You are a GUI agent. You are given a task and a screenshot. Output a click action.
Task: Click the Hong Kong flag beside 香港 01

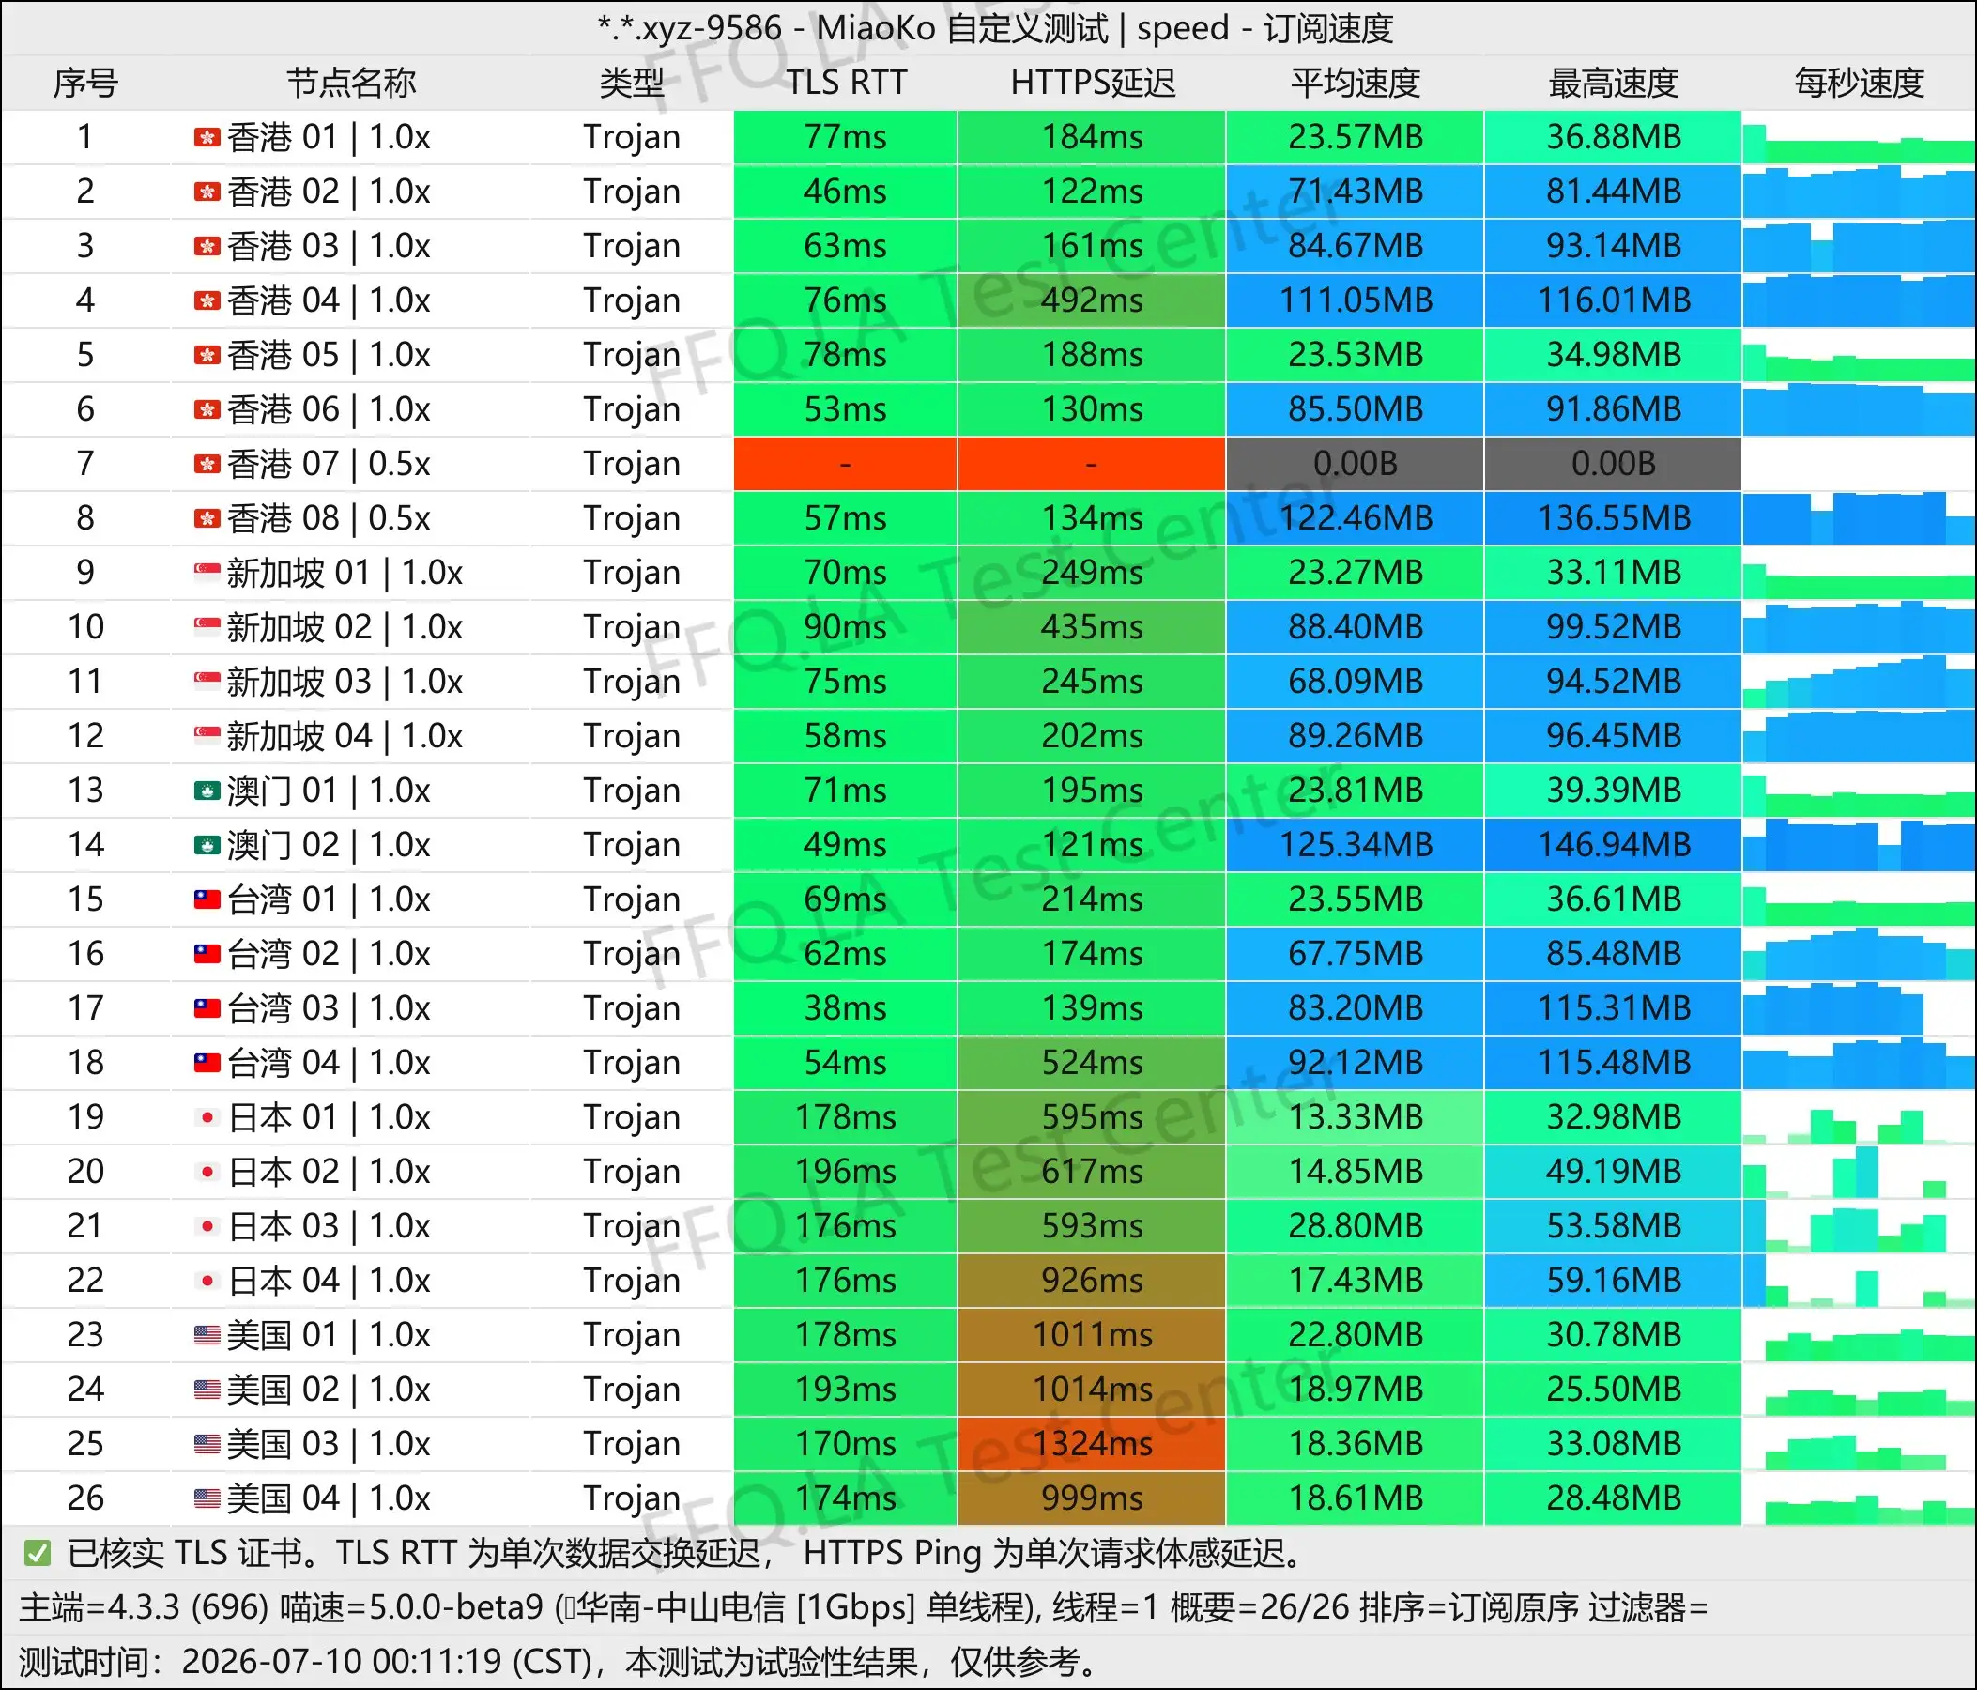point(207,137)
